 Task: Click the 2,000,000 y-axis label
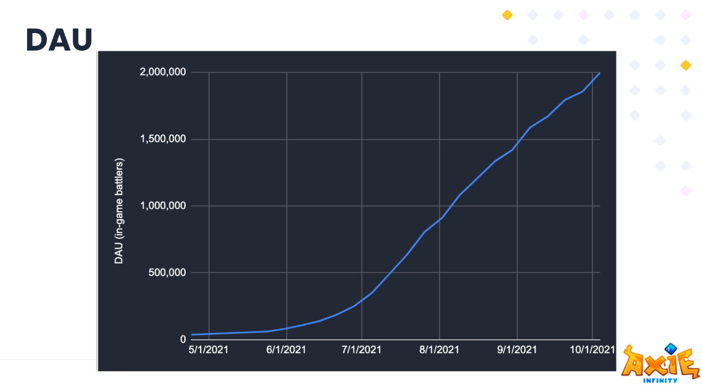coord(163,72)
